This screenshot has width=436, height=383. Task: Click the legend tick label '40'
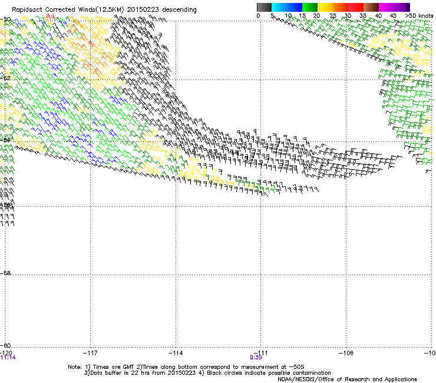[x=378, y=16]
